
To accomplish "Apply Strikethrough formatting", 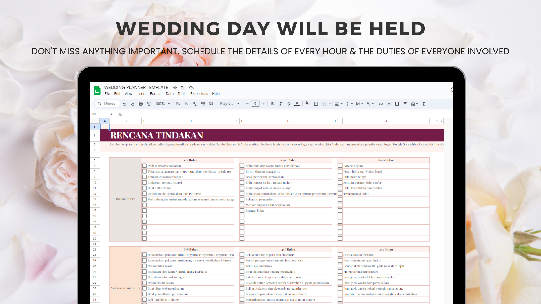I will coord(289,104).
